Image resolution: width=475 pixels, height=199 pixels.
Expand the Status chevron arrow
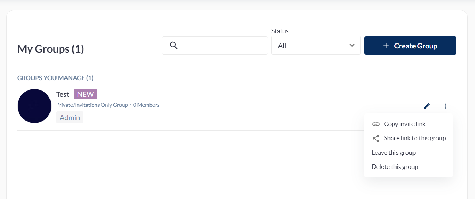coord(352,46)
